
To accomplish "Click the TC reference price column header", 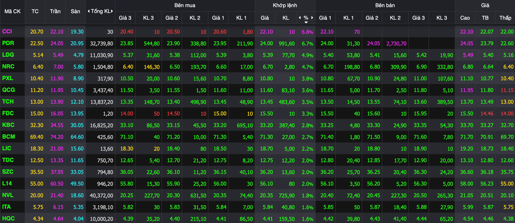I will tap(35, 11).
